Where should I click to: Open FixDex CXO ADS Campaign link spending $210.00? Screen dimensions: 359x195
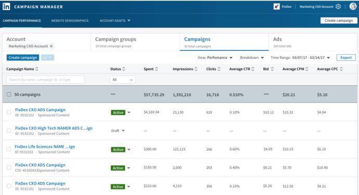point(40,184)
